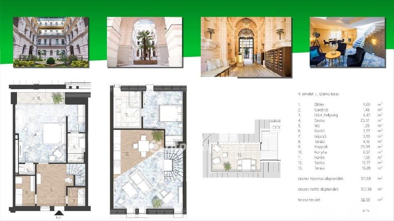Open the palm tree archway photo
This screenshot has height=221, width=394.
pos(144,42)
